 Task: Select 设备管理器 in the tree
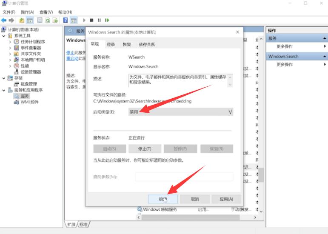pos(31,72)
